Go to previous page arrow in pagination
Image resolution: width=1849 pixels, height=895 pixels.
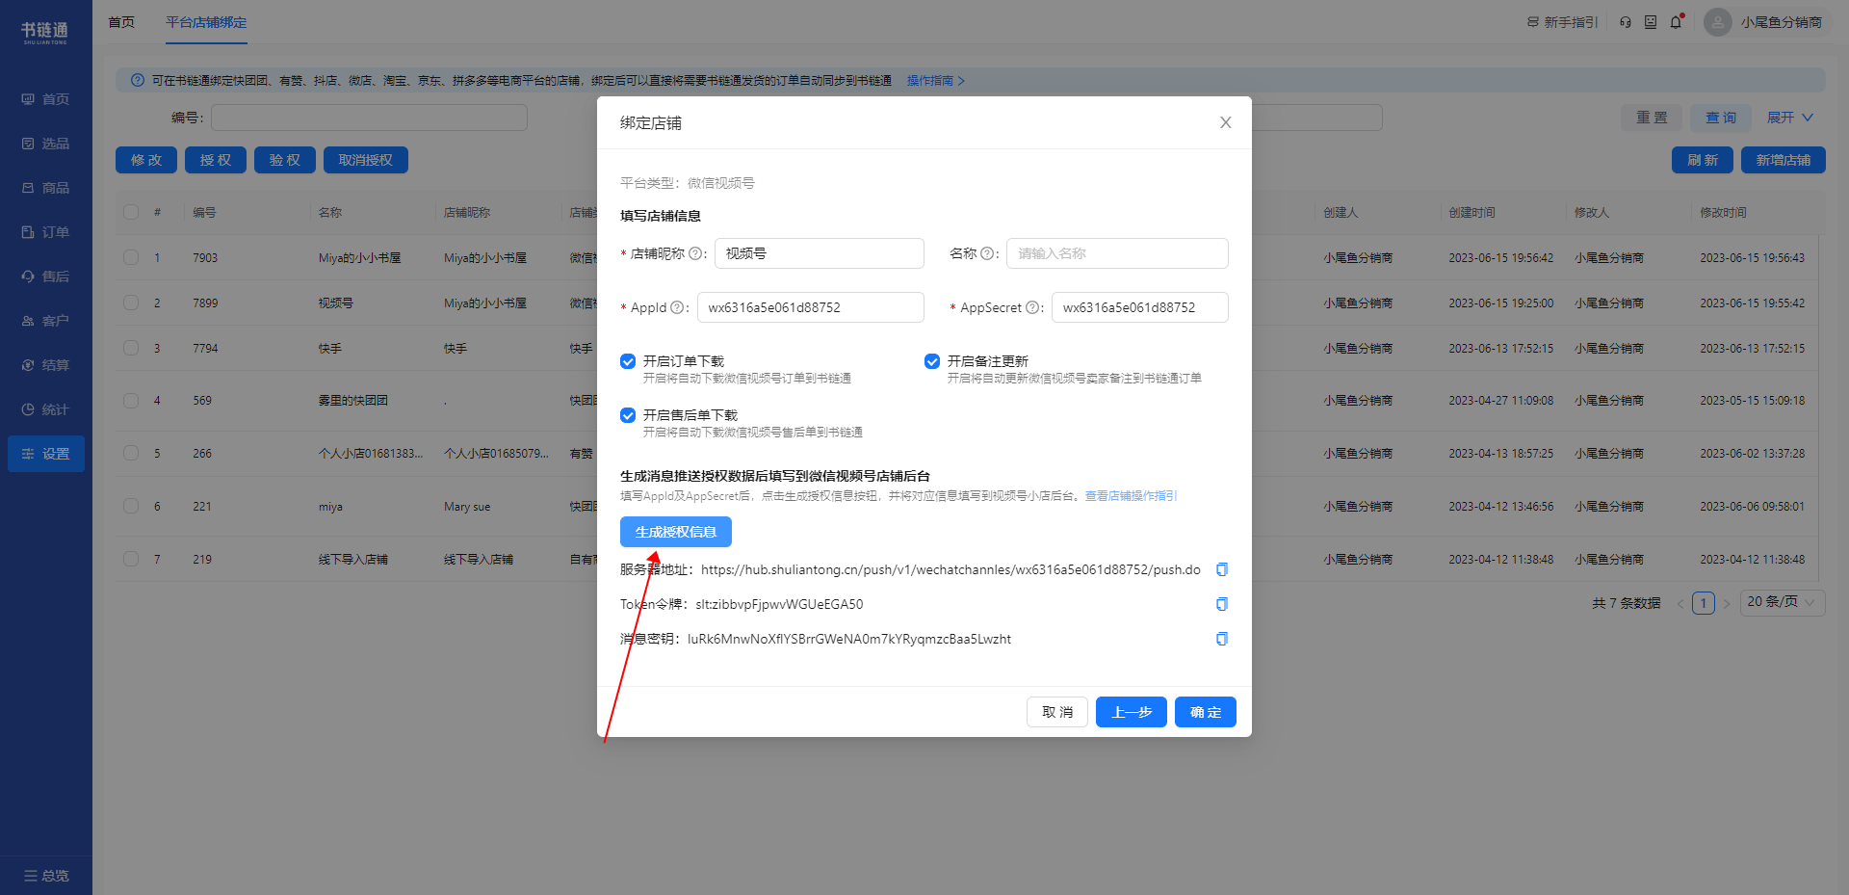pyautogui.click(x=1680, y=604)
